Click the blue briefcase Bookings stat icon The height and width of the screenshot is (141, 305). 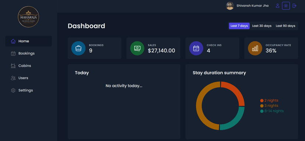coord(78,48)
